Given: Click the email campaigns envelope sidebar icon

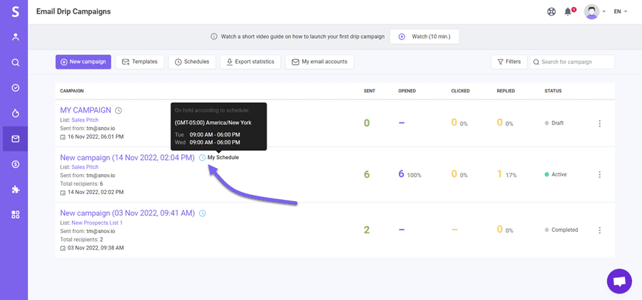Looking at the screenshot, I should tap(15, 139).
